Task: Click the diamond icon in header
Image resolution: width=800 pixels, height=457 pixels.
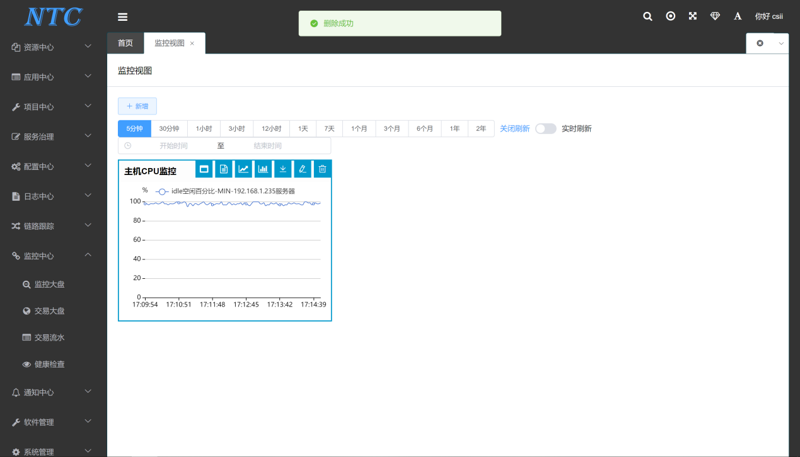Action: (x=715, y=16)
